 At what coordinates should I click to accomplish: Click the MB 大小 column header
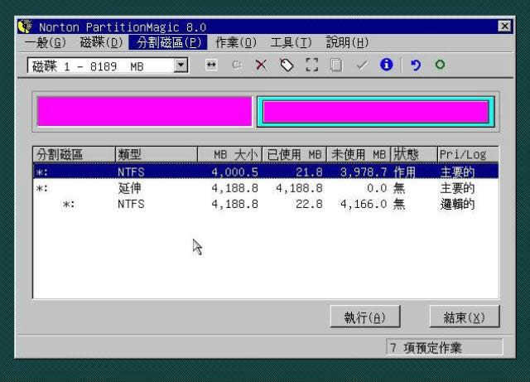(x=230, y=154)
